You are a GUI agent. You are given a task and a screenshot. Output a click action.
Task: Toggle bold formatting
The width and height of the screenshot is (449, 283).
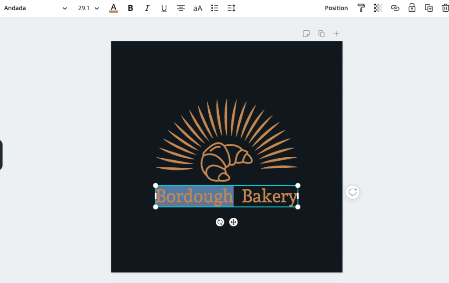[x=130, y=8]
